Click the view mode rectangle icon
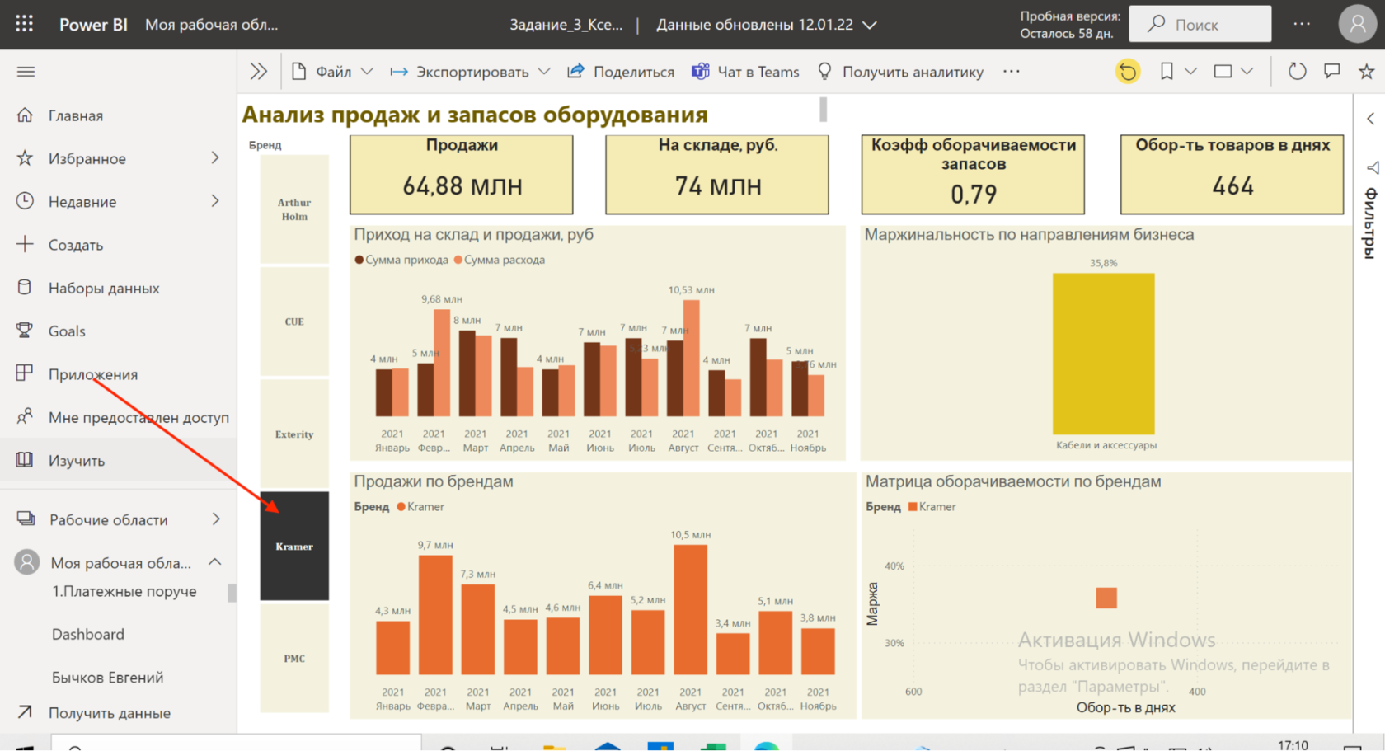Viewport: 1385px width, 751px height. [x=1223, y=72]
